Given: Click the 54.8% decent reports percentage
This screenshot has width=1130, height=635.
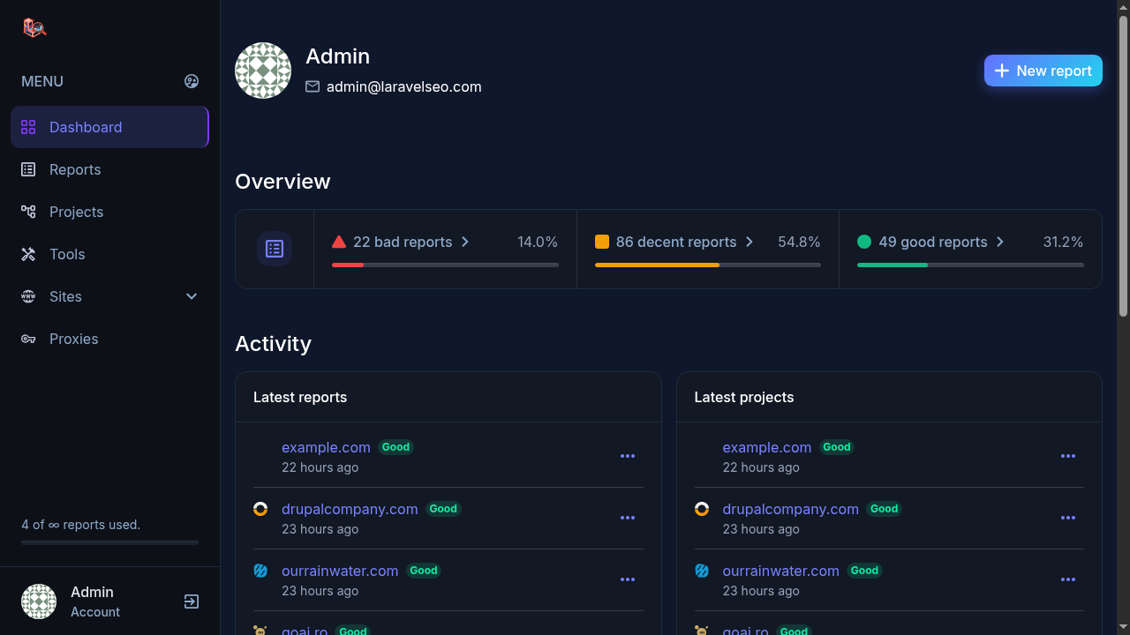Looking at the screenshot, I should [799, 242].
